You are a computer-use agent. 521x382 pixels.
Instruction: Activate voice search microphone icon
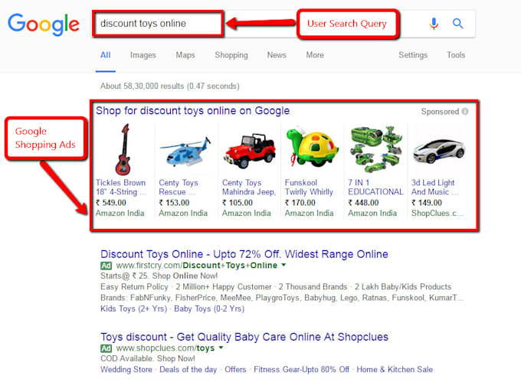pyautogui.click(x=434, y=24)
